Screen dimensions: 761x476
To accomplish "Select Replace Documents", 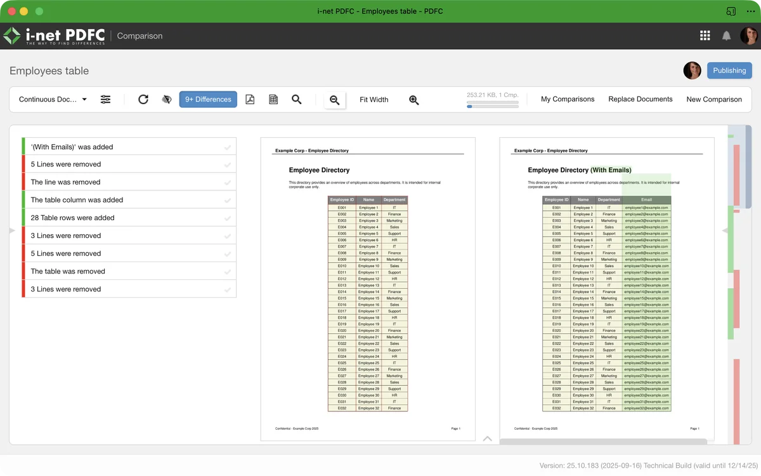I will coord(640,99).
